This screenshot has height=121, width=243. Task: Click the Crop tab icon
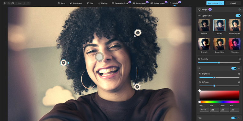point(59,3)
